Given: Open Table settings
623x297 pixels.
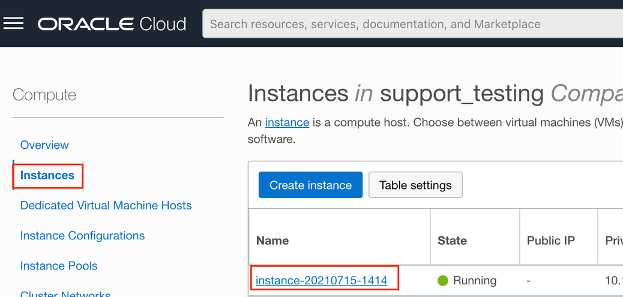Looking at the screenshot, I should [415, 185].
